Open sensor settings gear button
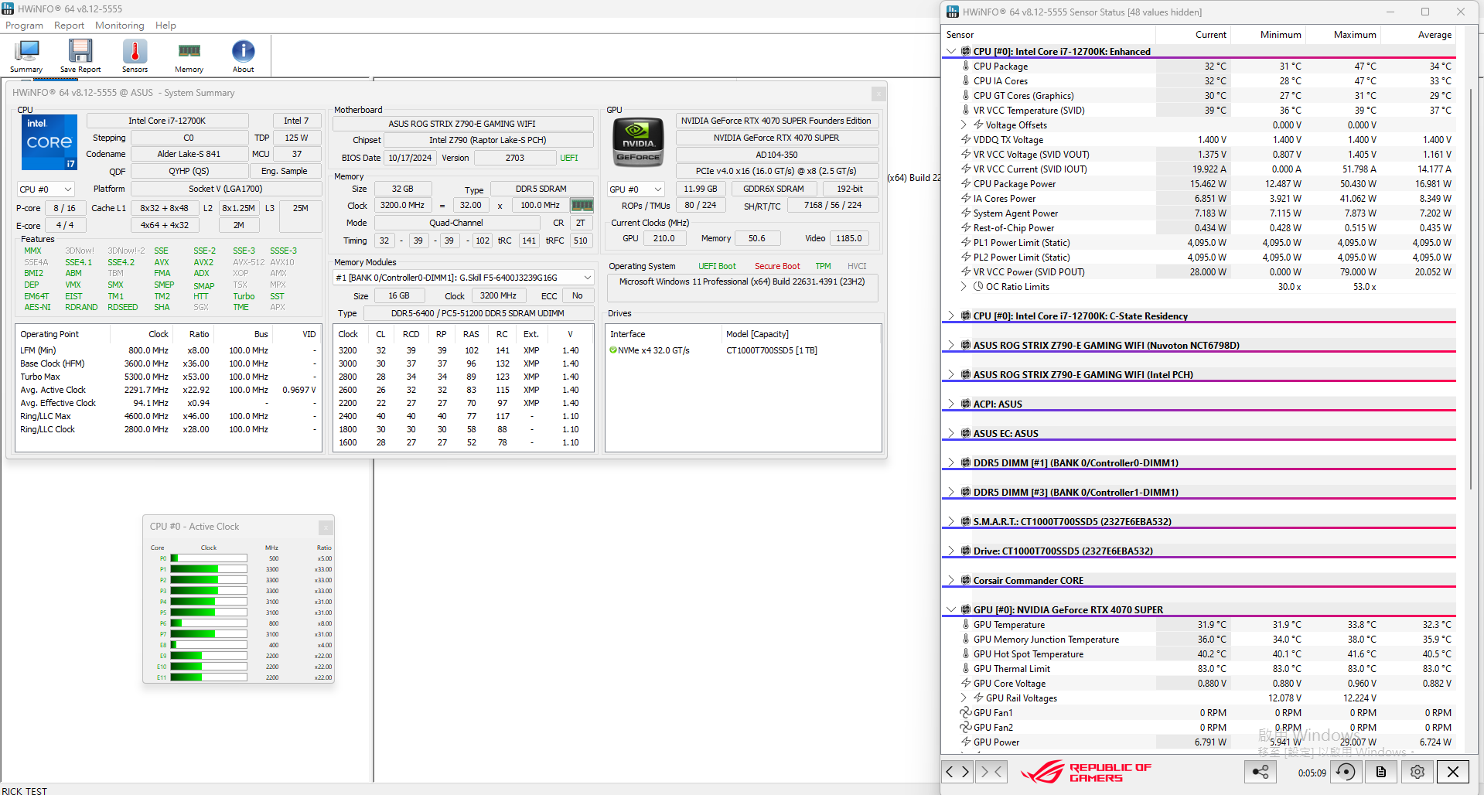This screenshot has height=795, width=1484. tap(1417, 771)
